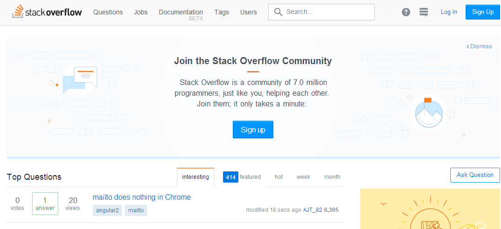501x229 pixels.
Task: Click the Ask Question button
Action: pos(475,175)
